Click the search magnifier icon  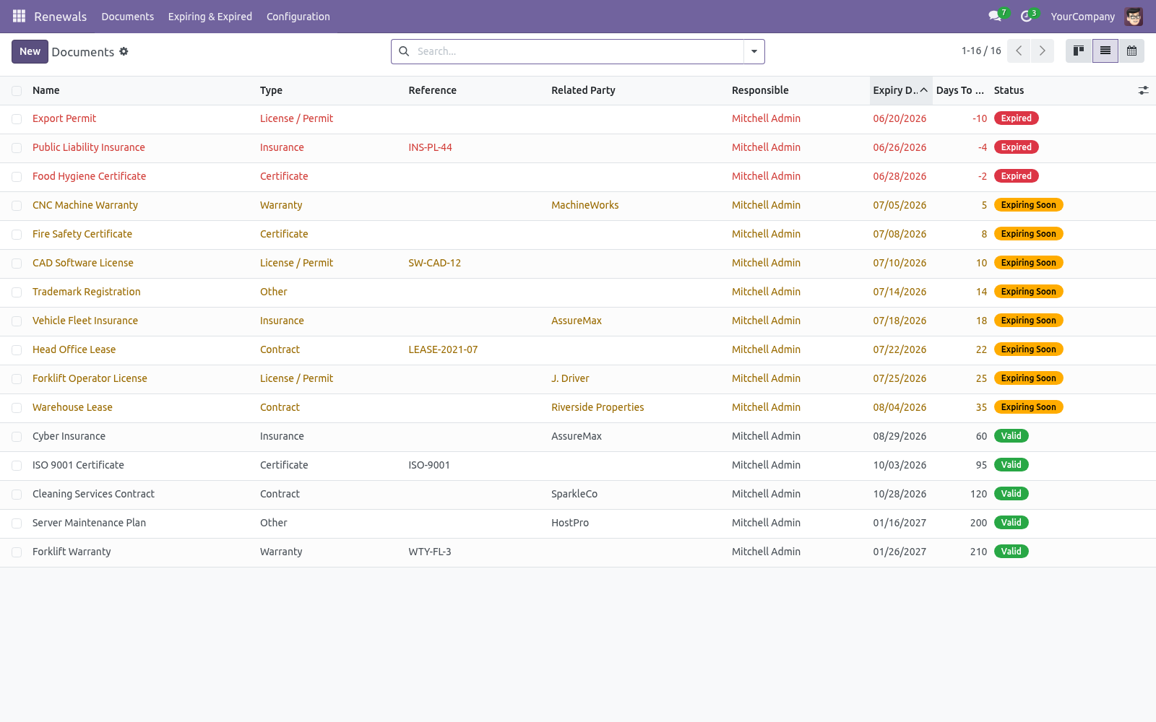pos(404,51)
